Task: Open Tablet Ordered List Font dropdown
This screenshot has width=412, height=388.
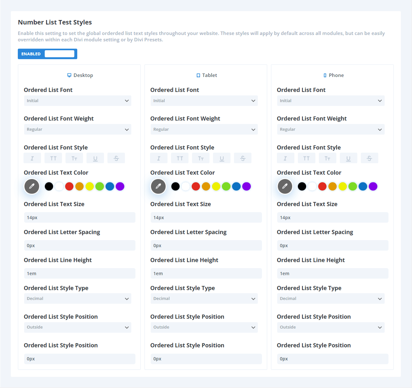Action: [x=204, y=101]
